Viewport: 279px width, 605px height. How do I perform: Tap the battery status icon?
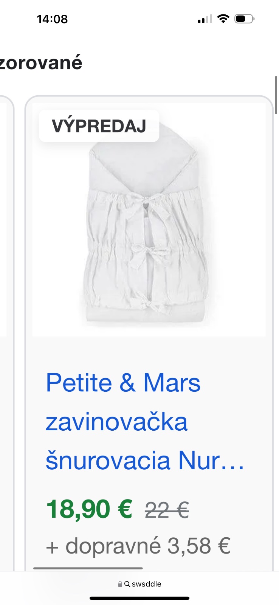click(x=244, y=19)
